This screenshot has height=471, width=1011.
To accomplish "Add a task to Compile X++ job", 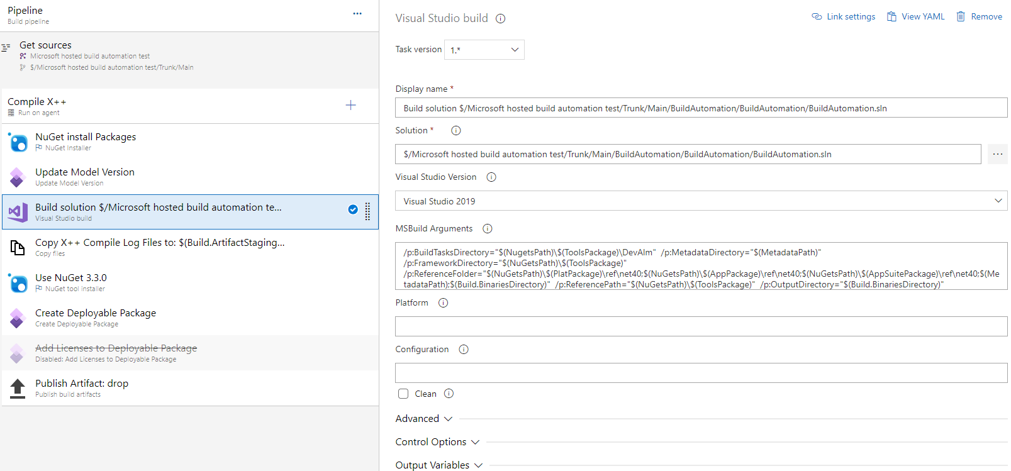I will [351, 105].
